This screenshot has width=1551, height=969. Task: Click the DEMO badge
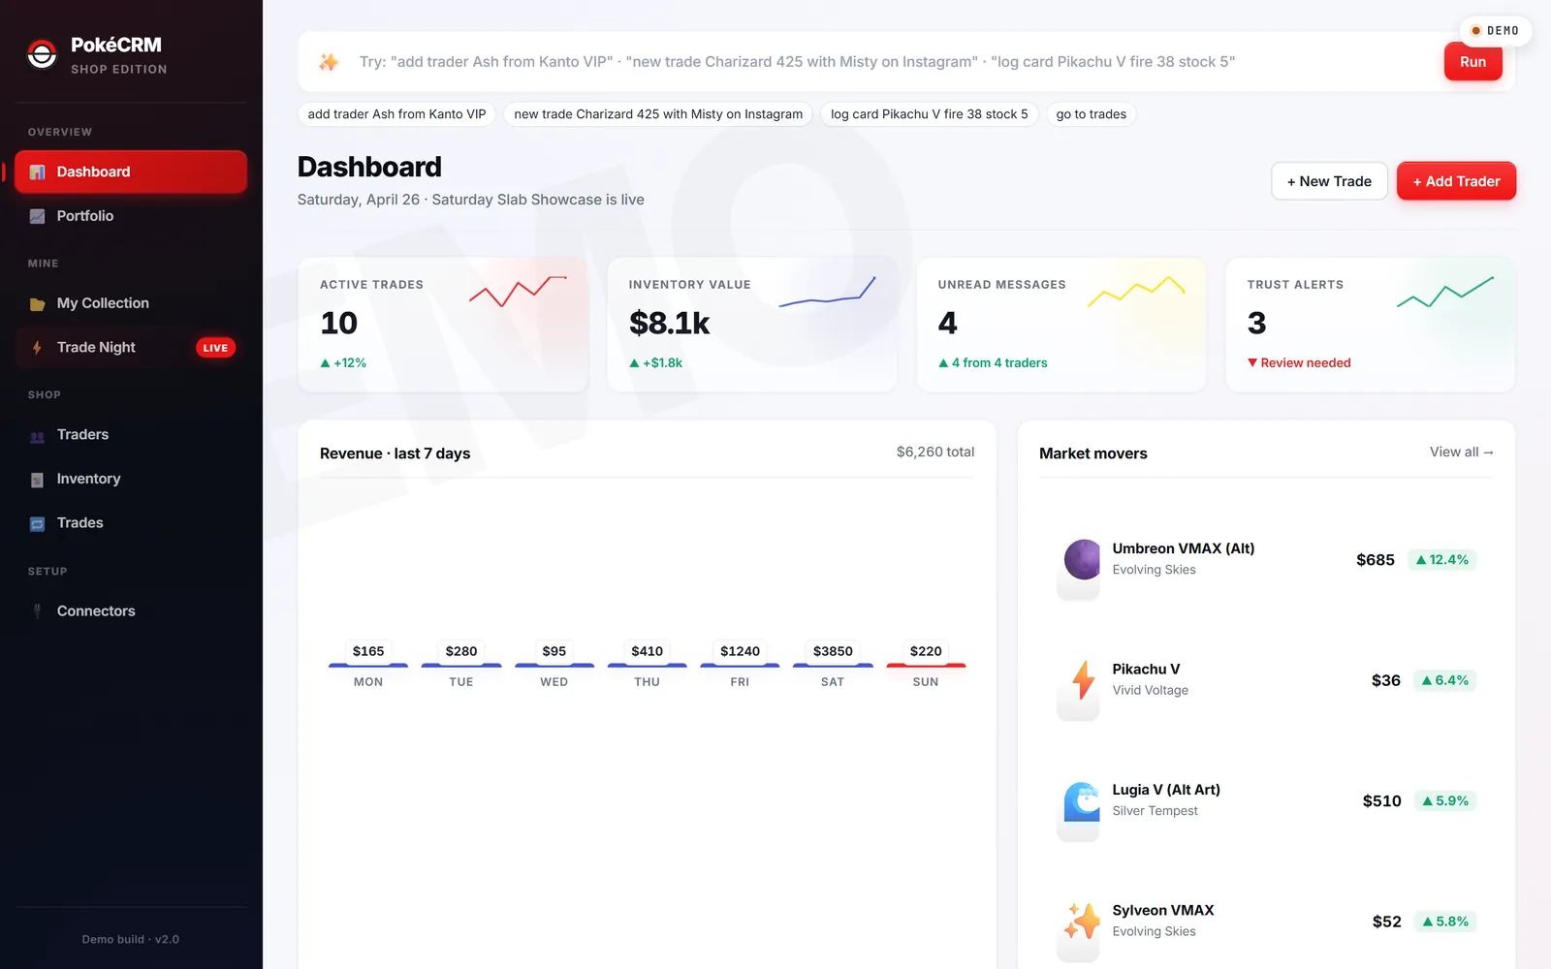coord(1495,31)
